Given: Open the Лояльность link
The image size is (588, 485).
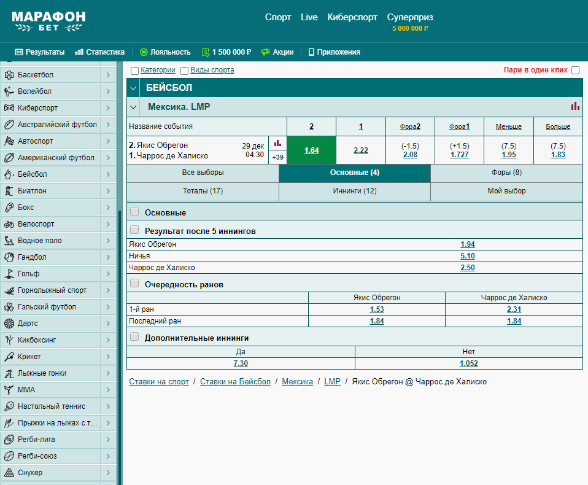Looking at the screenshot, I should click(x=165, y=52).
